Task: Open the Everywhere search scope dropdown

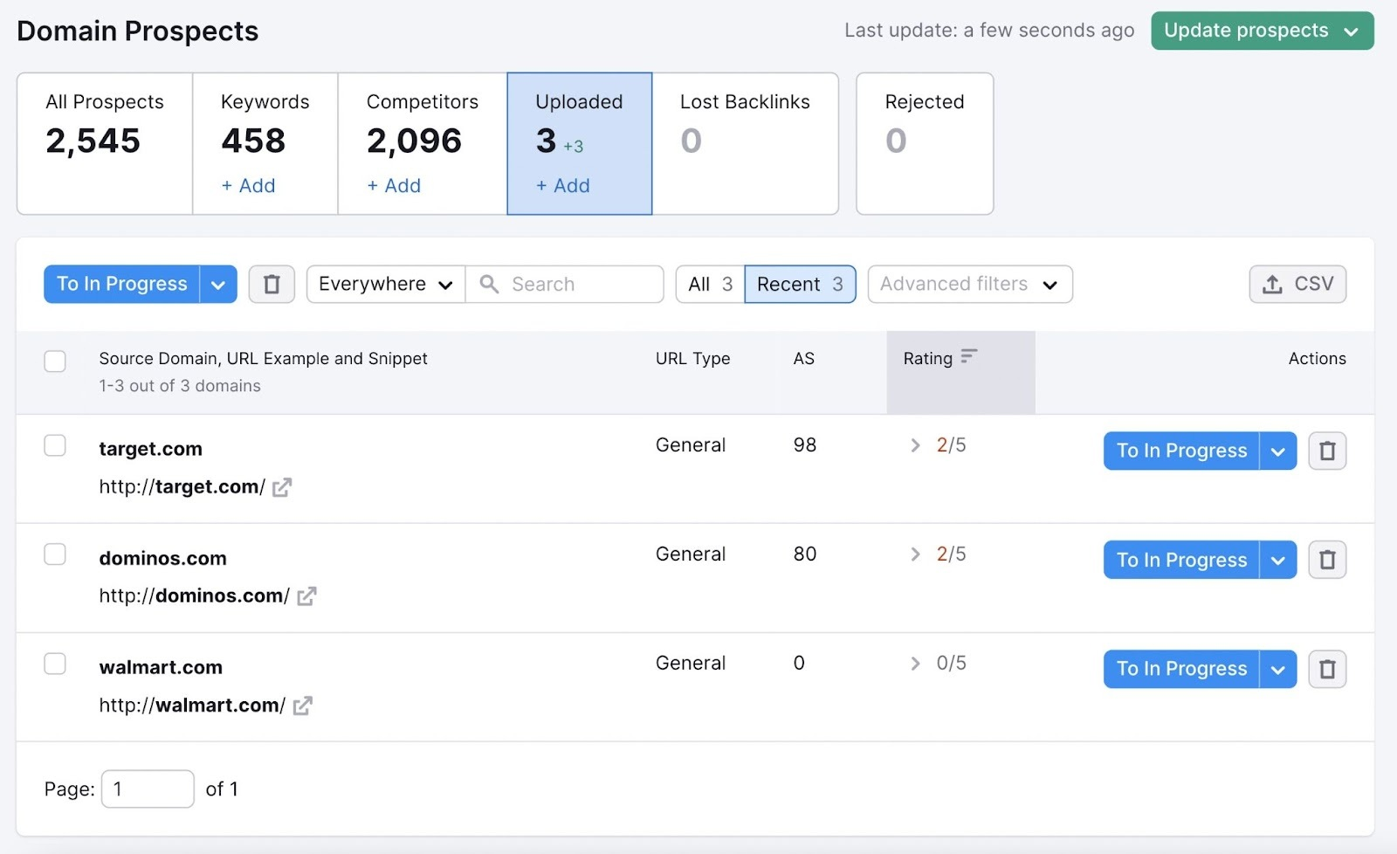Action: [x=385, y=285]
